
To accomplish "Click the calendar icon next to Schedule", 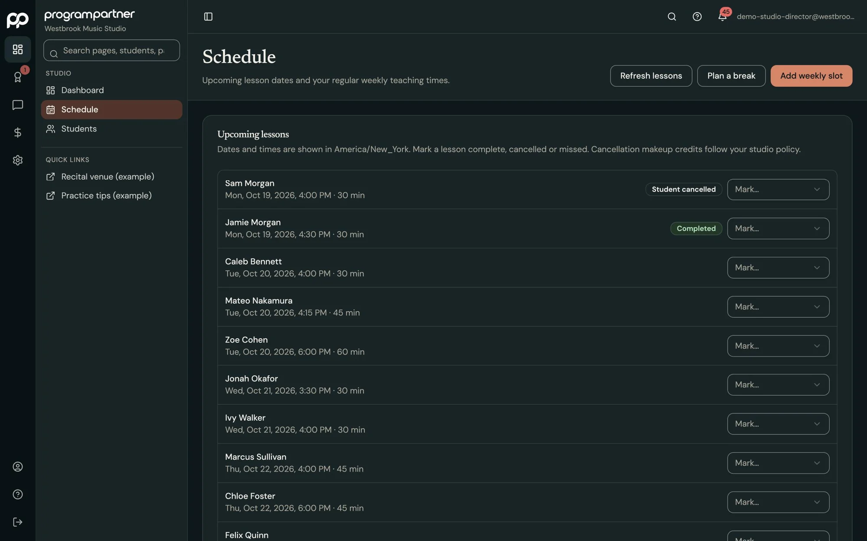I will 51,110.
